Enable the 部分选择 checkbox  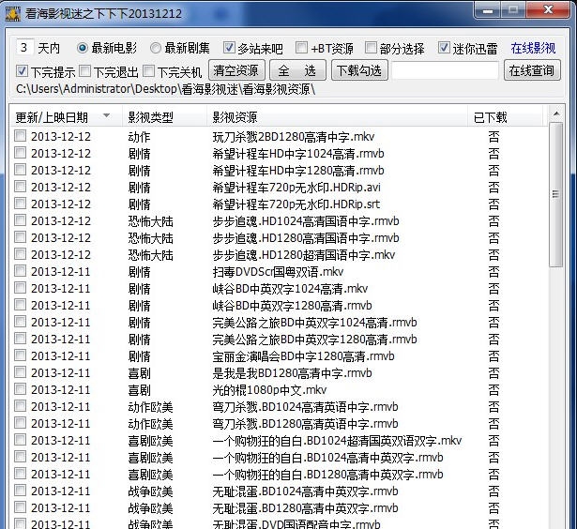tap(371, 48)
